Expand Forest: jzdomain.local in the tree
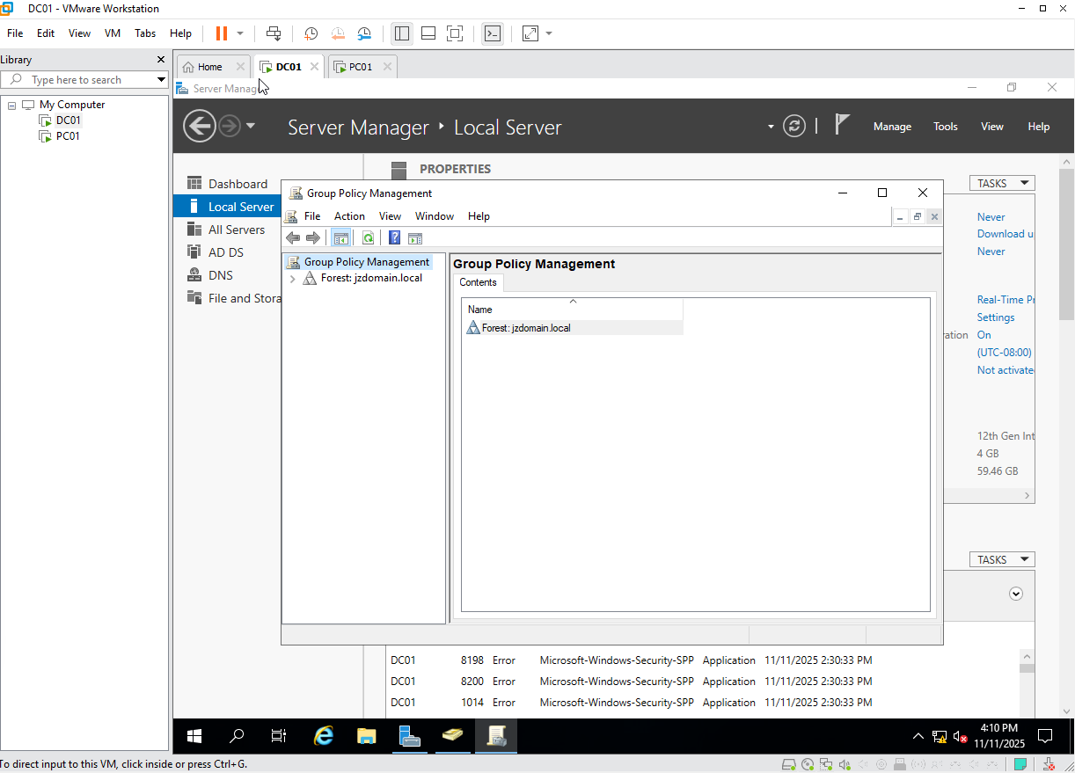The image size is (1075, 773). click(x=293, y=278)
